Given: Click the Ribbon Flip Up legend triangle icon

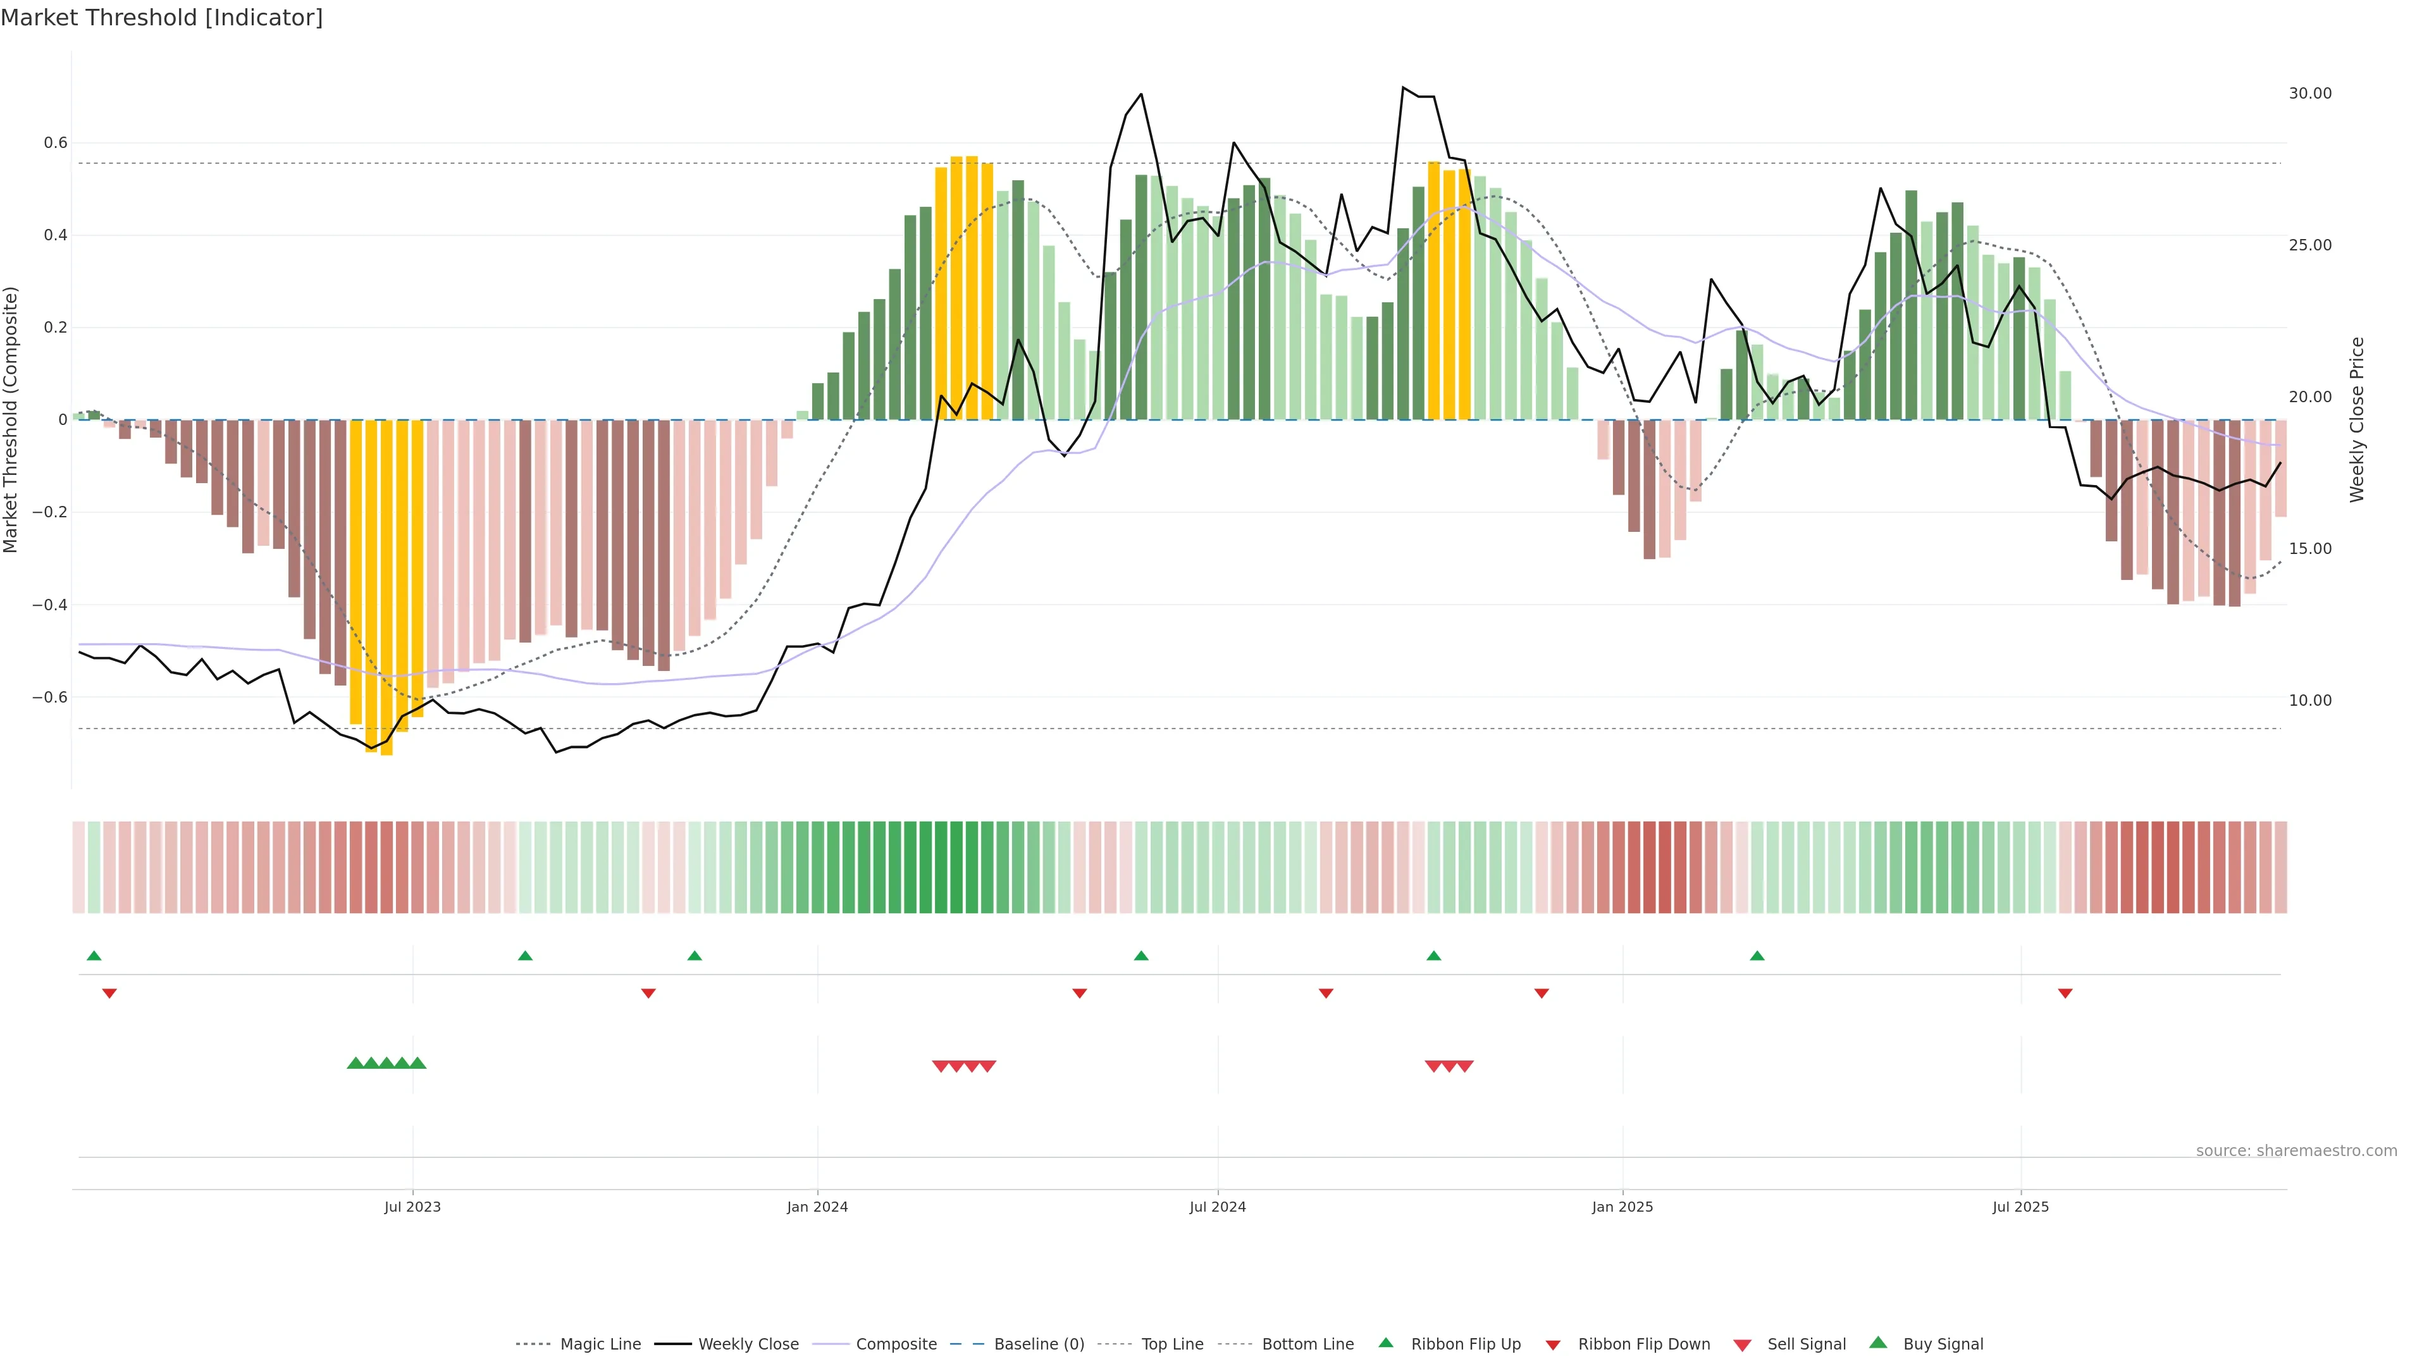Looking at the screenshot, I should tap(1385, 1343).
